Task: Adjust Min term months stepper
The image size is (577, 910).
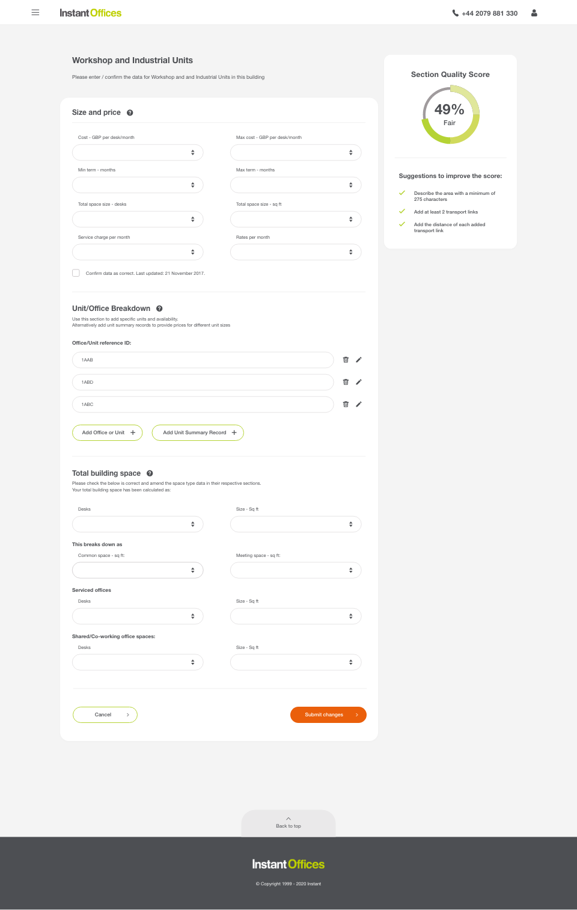Action: click(x=193, y=185)
